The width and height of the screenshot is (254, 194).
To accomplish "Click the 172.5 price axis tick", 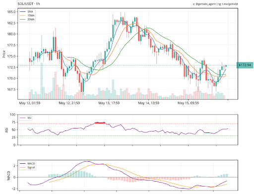I will tap(11, 67).
